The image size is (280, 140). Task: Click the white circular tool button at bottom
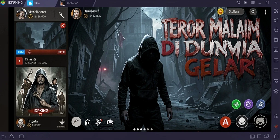point(77,122)
